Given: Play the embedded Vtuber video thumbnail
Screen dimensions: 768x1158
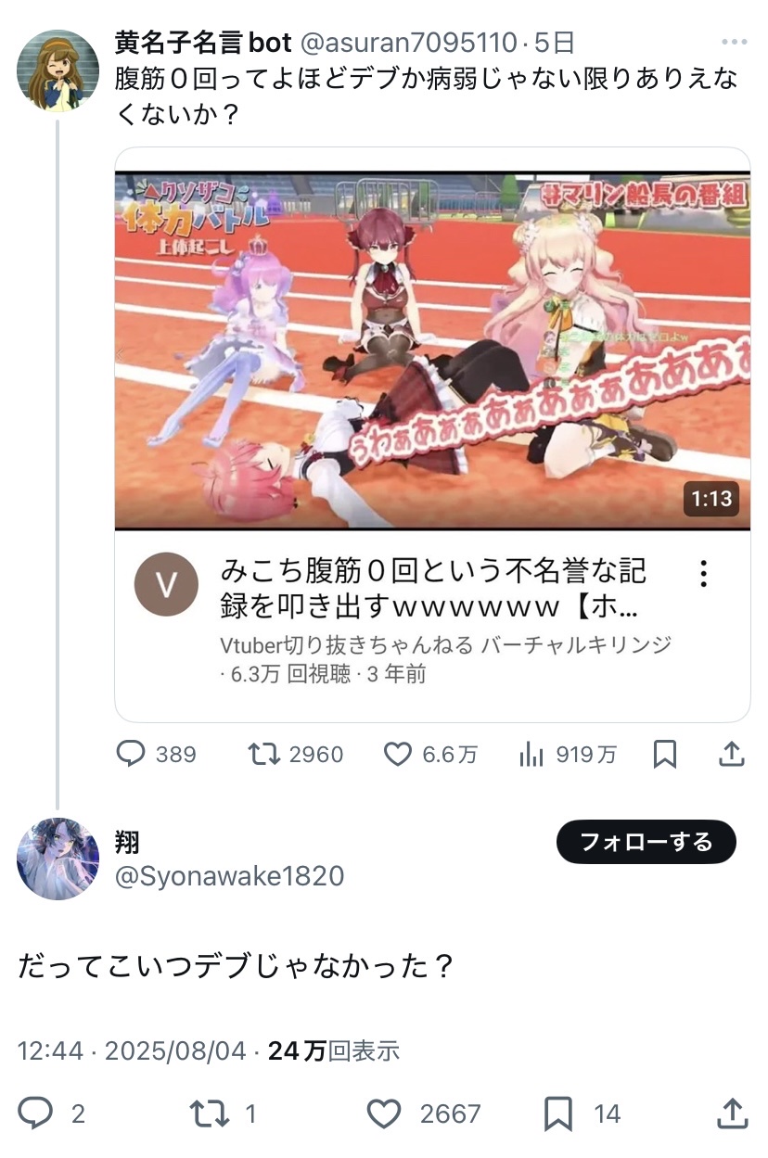Looking at the screenshot, I should pos(432,350).
